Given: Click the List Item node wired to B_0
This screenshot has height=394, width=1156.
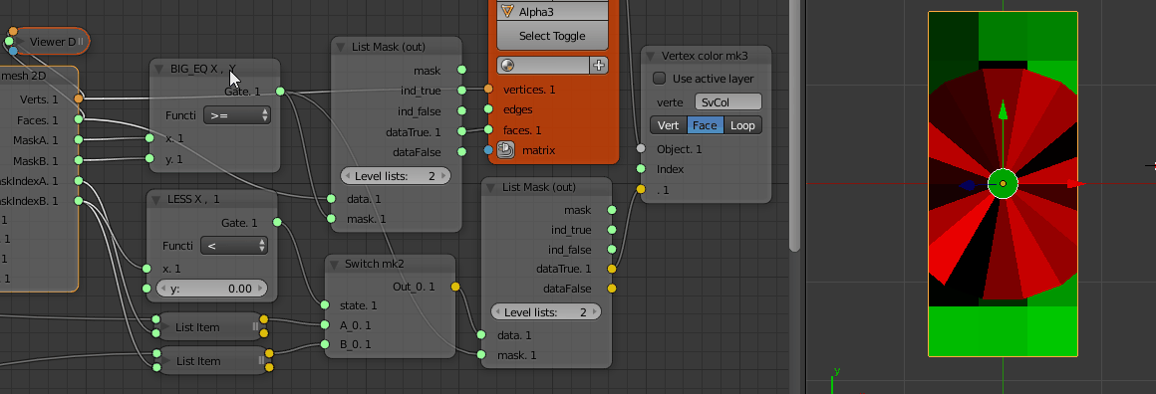Looking at the screenshot, I should pos(212,361).
